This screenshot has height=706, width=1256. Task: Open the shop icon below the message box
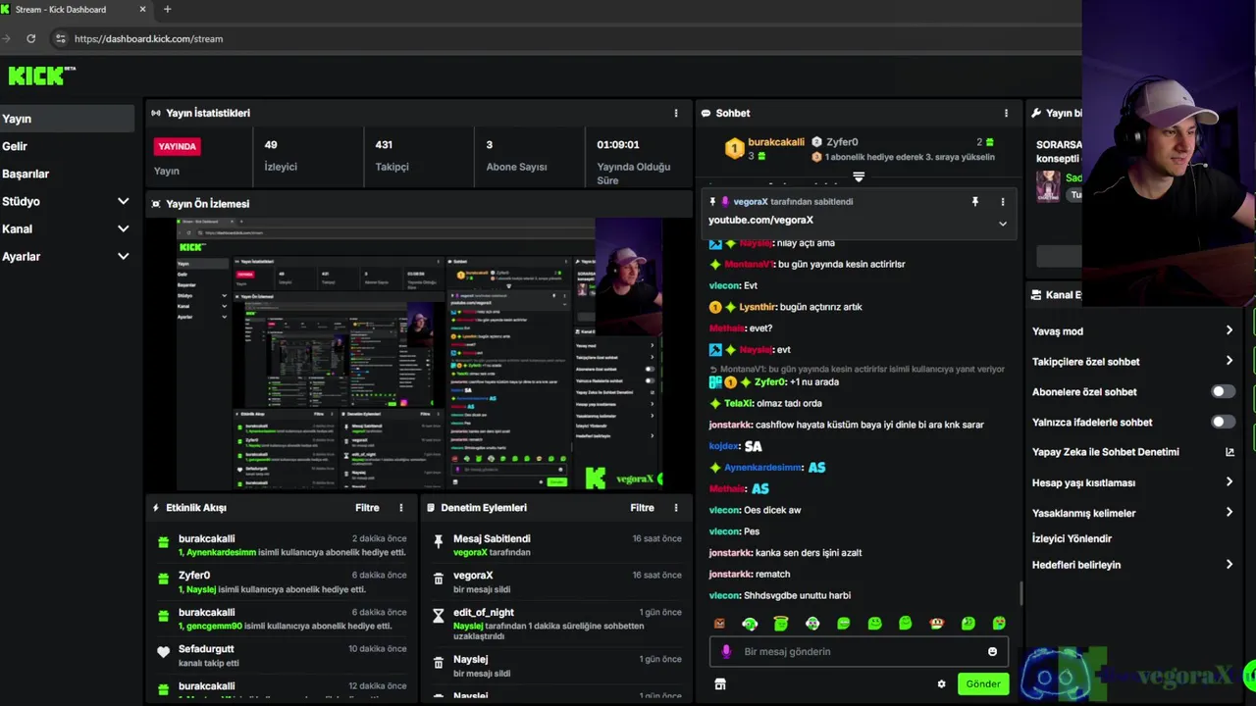click(719, 684)
